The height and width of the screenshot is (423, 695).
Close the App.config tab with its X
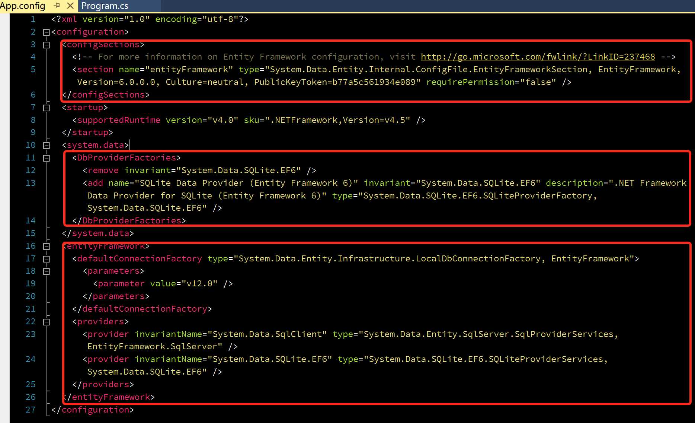[x=70, y=6]
